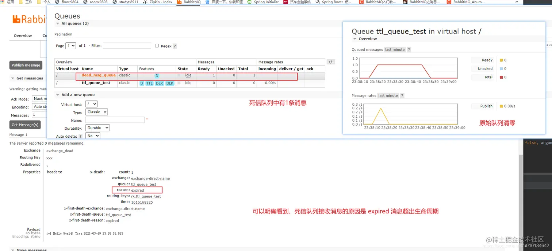The image size is (552, 251).
Task: Open the dead_msg_queue link
Action: (x=99, y=75)
